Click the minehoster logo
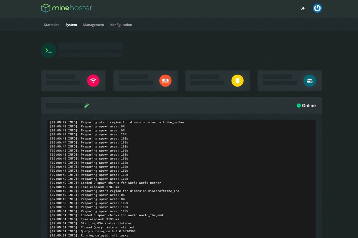 click(67, 8)
